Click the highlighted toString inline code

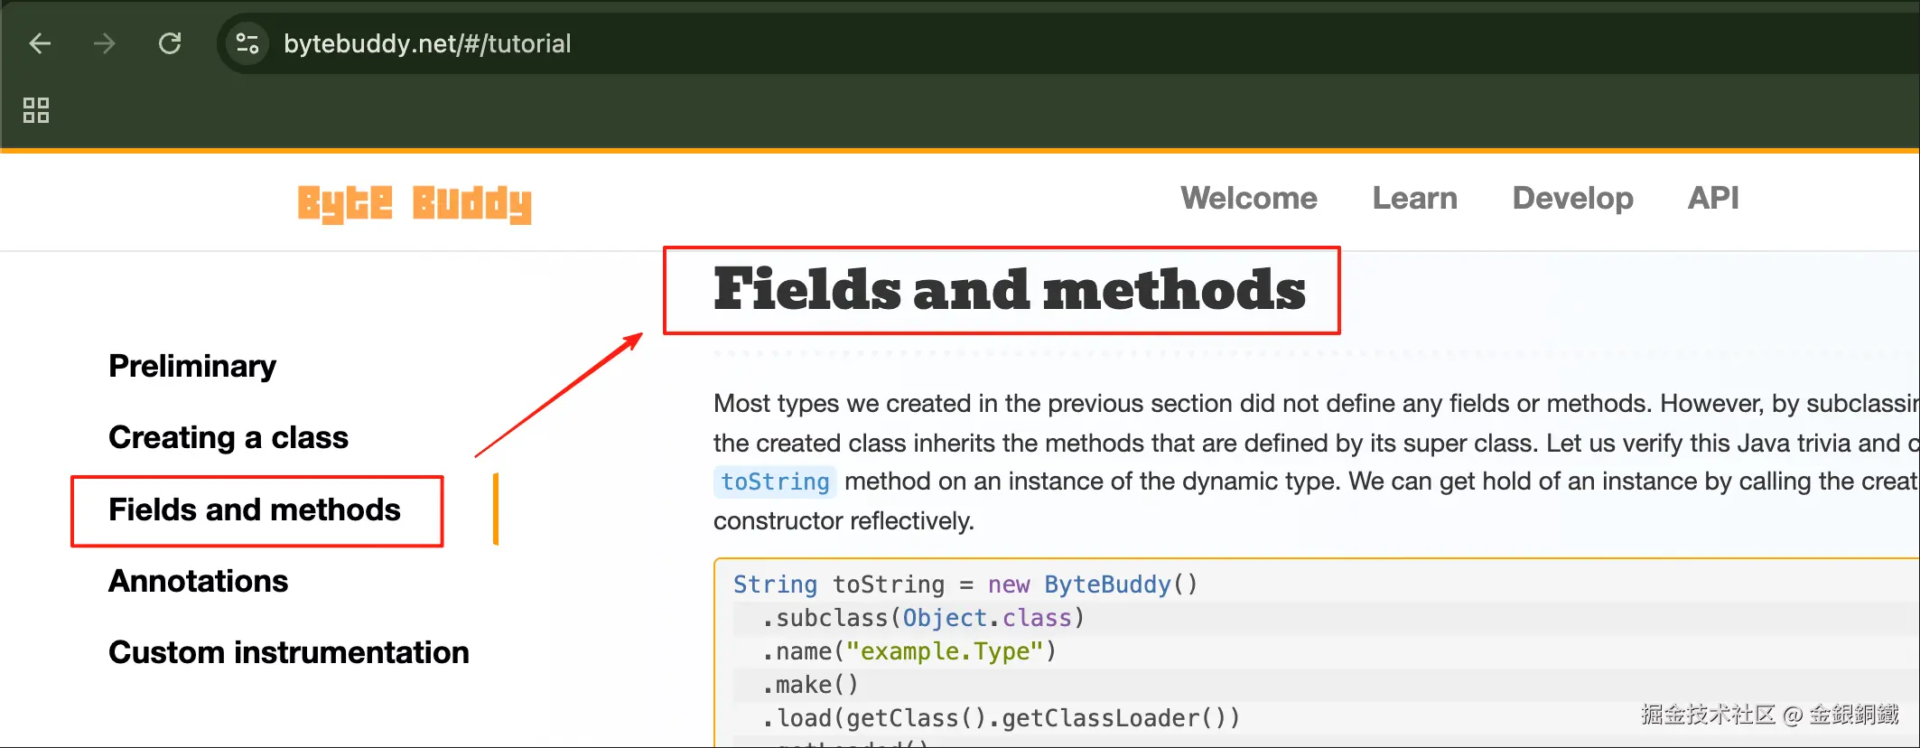click(x=775, y=482)
